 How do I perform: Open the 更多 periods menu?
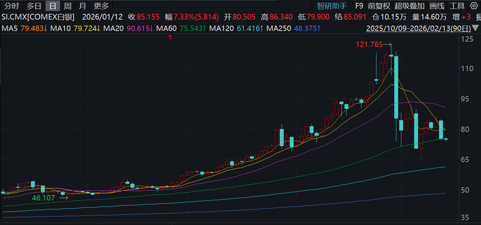coord(101,6)
